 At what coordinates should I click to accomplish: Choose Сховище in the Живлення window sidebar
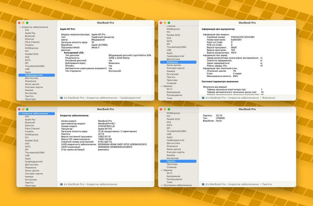[x=172, y=83]
